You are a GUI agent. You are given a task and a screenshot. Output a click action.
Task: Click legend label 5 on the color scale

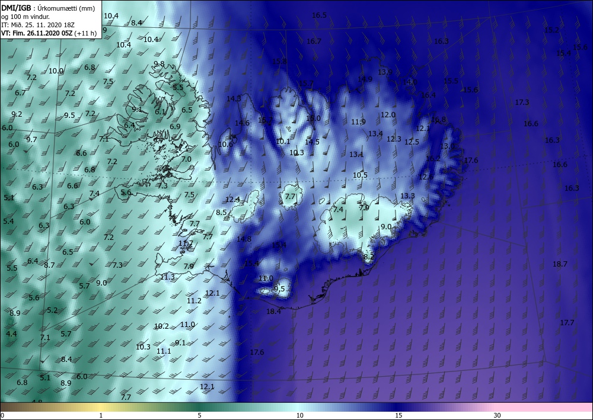pos(199,416)
